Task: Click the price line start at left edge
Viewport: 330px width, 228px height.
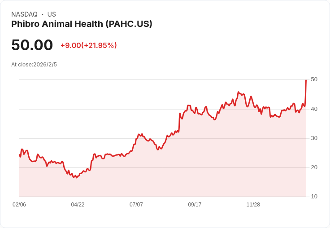Action: pyautogui.click(x=20, y=155)
